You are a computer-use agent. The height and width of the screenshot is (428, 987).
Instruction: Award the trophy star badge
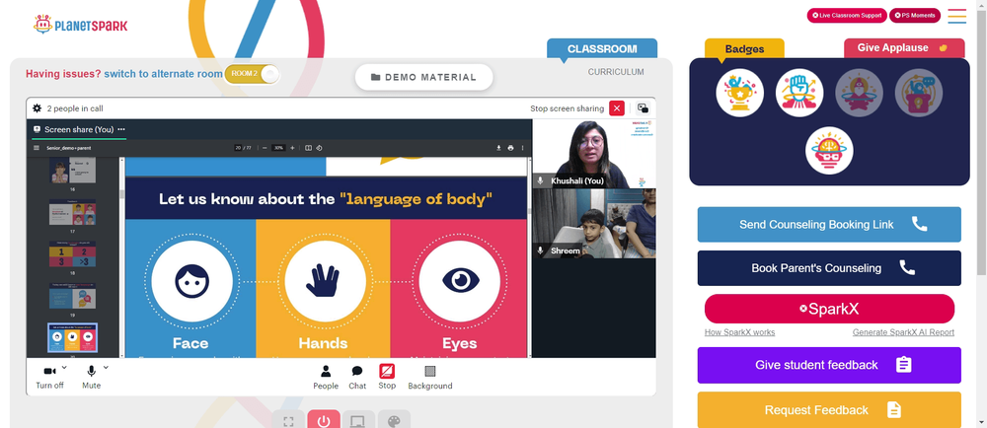[739, 93]
